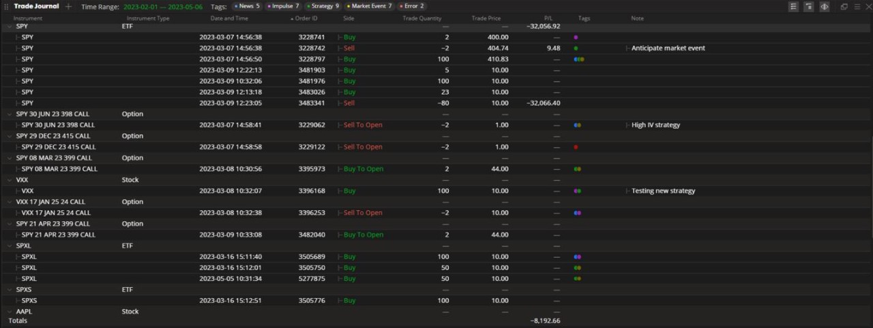Click the P/L value −32,066.40

coord(544,103)
